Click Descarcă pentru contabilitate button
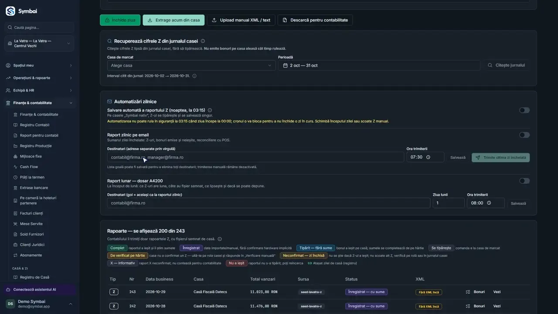This screenshot has width=558, height=314. tap(315, 20)
